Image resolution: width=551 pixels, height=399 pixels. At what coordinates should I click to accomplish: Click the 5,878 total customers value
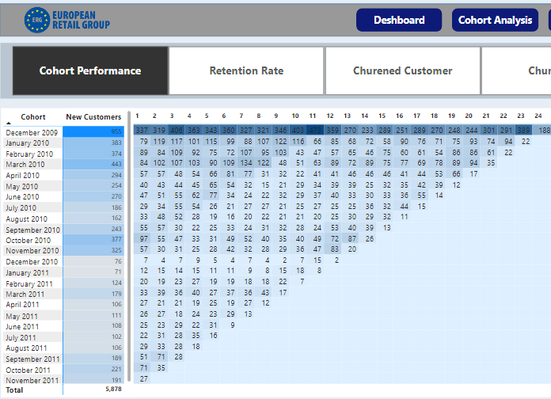pos(113,390)
